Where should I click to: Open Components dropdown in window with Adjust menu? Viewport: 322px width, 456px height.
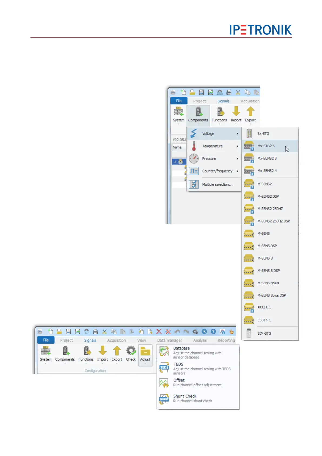coord(65,355)
